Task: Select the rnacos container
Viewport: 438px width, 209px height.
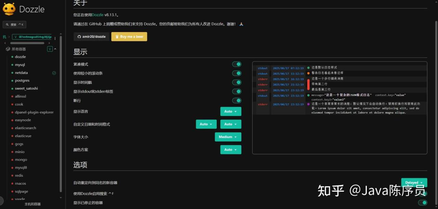Action: pyautogui.click(x=21, y=183)
